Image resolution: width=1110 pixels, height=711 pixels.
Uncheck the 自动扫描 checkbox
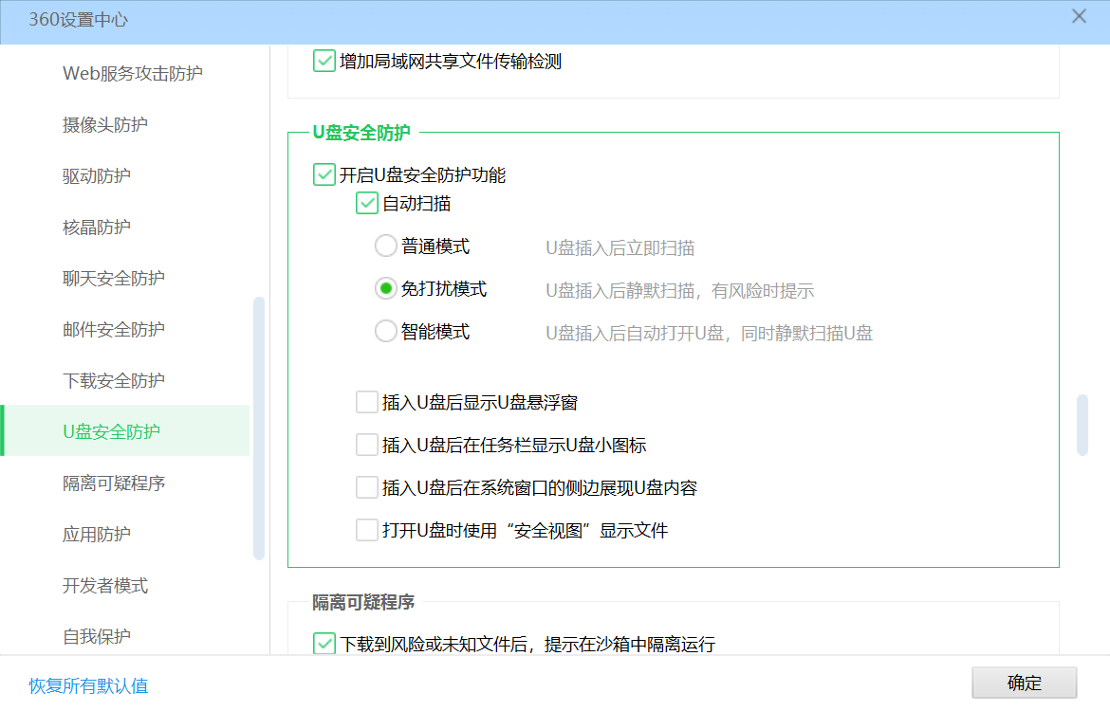click(x=367, y=203)
